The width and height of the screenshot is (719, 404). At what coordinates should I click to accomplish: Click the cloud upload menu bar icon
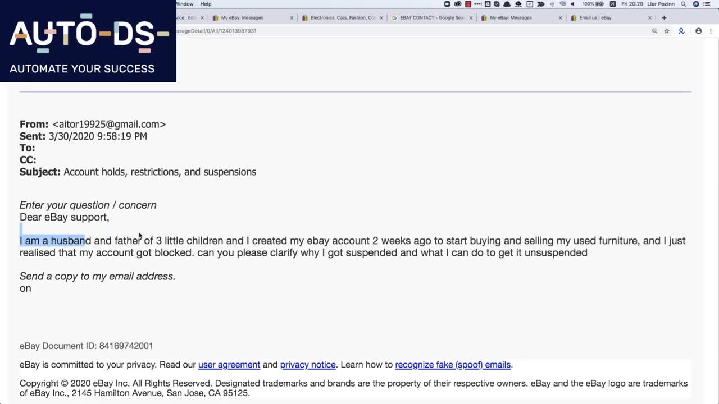(x=518, y=4)
